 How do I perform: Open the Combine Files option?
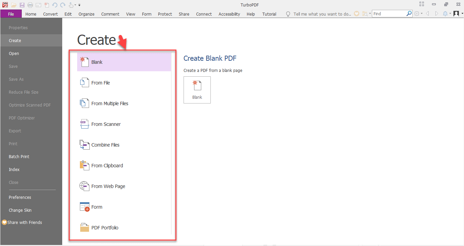[84, 145]
